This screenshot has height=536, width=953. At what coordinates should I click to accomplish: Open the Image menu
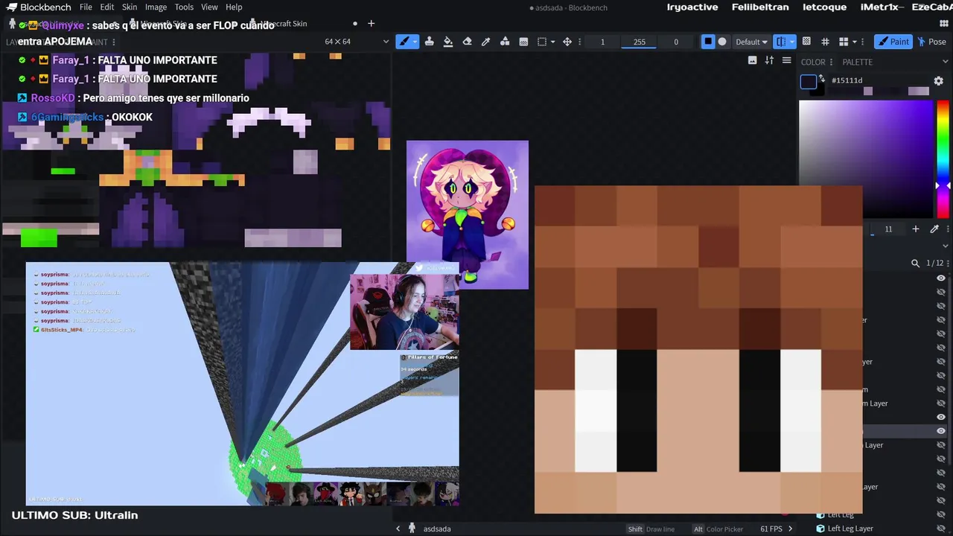pos(156,7)
